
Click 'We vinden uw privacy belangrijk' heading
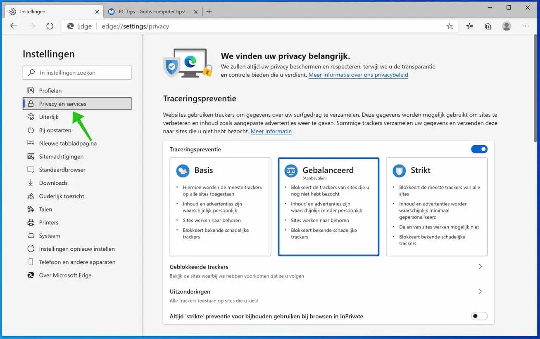tap(285, 56)
